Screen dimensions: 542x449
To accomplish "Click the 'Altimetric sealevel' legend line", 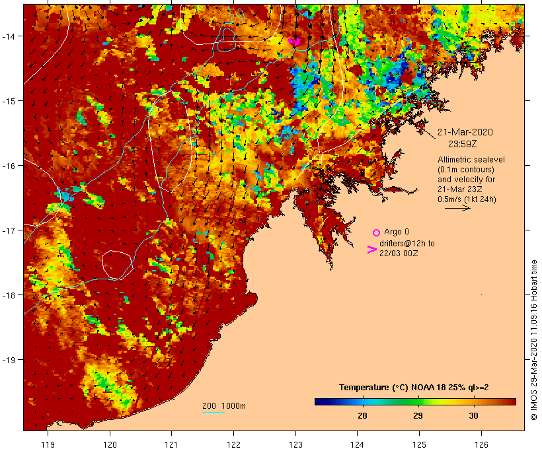I will click(x=471, y=160).
